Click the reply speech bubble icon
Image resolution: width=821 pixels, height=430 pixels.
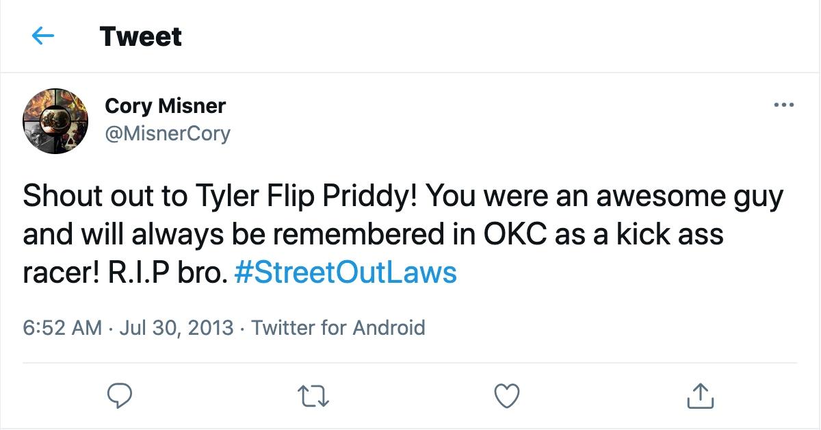click(120, 395)
